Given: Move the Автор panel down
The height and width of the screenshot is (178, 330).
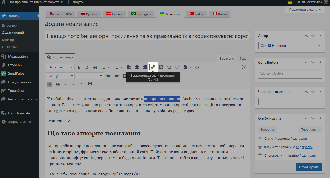Looking at the screenshot, I should (x=313, y=36).
